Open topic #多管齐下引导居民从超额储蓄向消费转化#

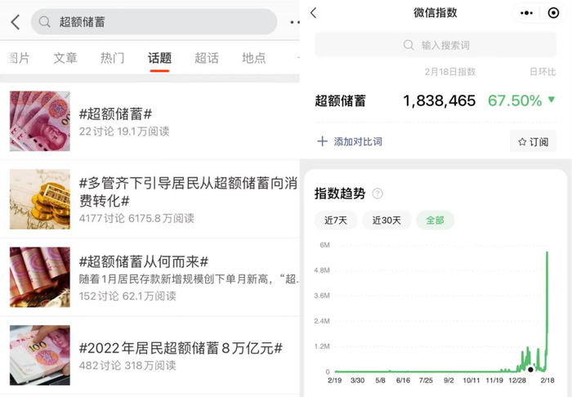pyautogui.click(x=188, y=192)
